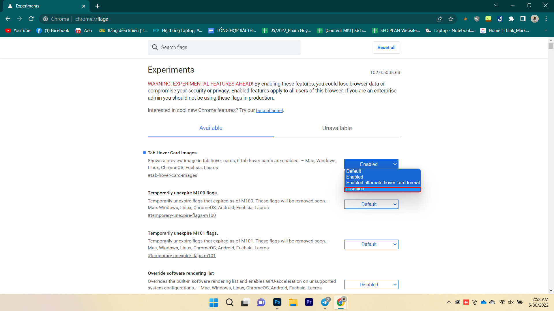Open the YouTube bookmark

pyautogui.click(x=18, y=31)
